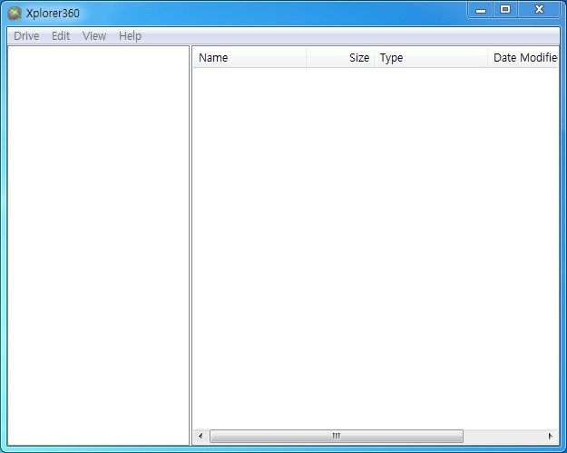
Task: Sort files by Name column header
Action: [249, 58]
